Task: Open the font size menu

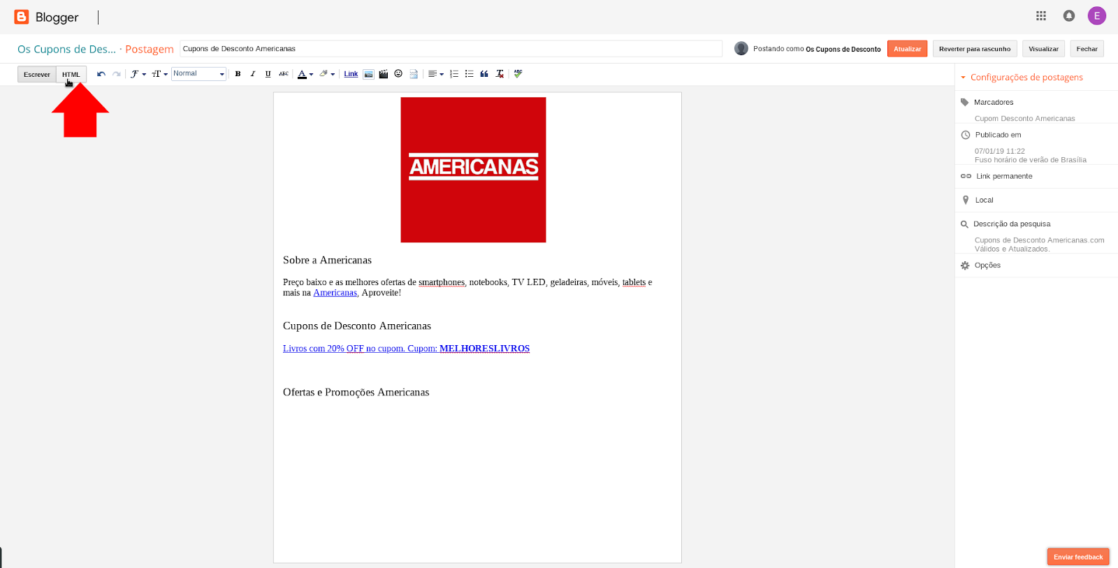Action: [159, 74]
